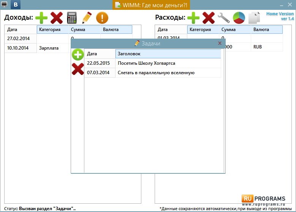Click the orange exclamation mark icon

pyautogui.click(x=102, y=18)
